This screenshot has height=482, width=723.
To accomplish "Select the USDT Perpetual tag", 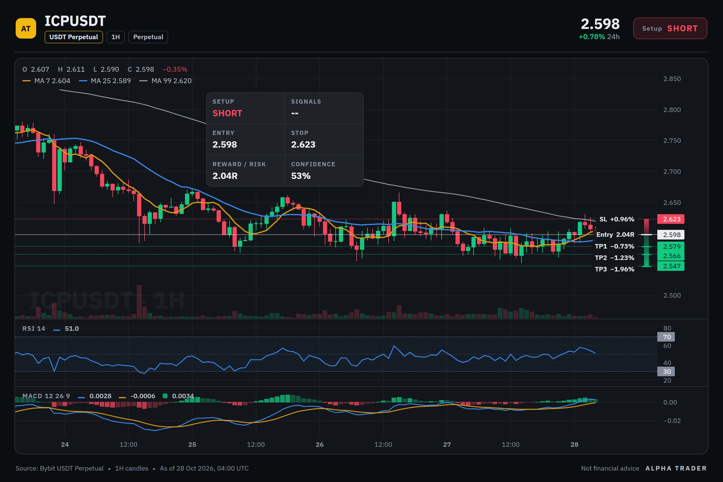I will pos(74,37).
